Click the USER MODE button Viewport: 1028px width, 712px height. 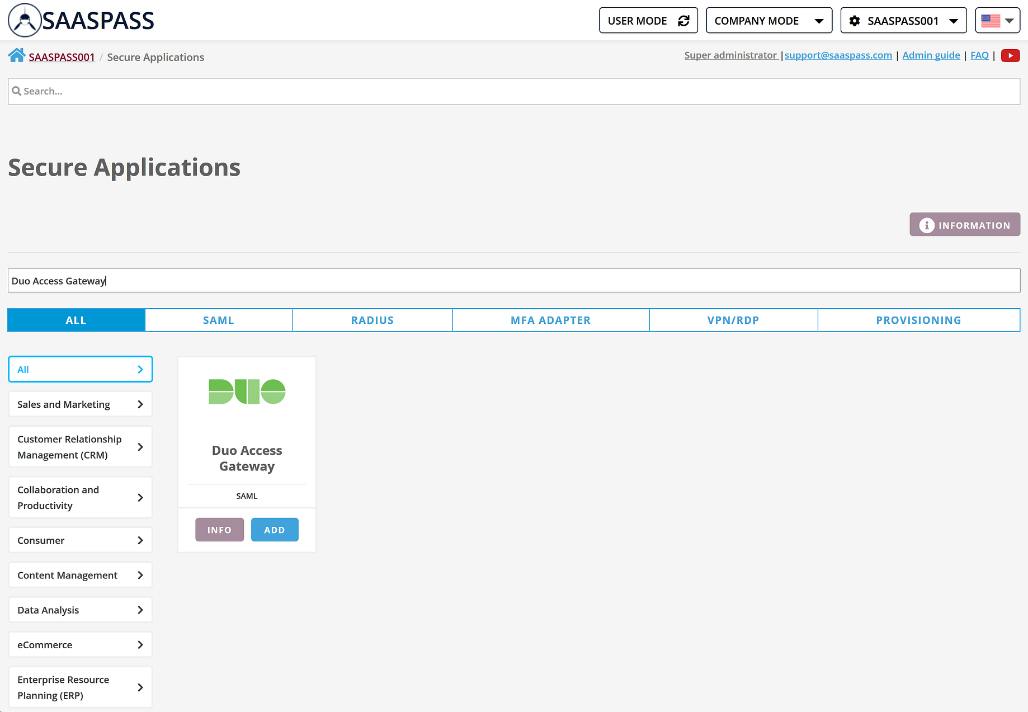tap(648, 21)
